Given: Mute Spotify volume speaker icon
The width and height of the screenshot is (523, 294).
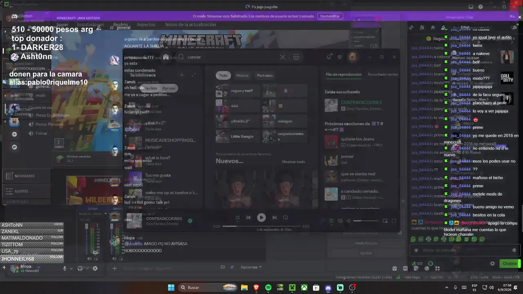Looking at the screenshot, I should click(349, 221).
